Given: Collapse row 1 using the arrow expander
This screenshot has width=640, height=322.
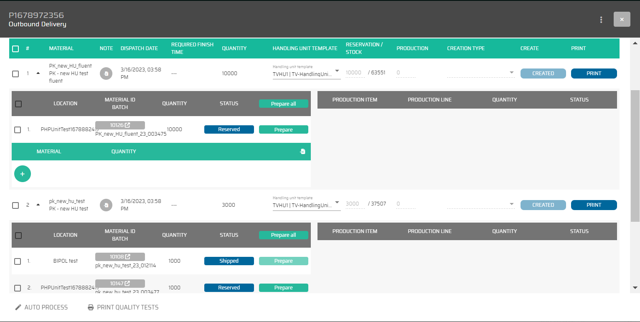Looking at the screenshot, I should (38, 73).
